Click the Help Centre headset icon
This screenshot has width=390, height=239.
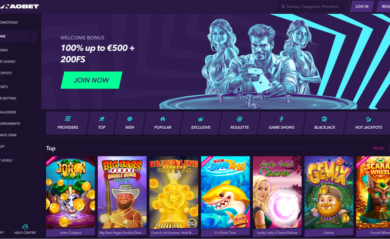point(25,227)
